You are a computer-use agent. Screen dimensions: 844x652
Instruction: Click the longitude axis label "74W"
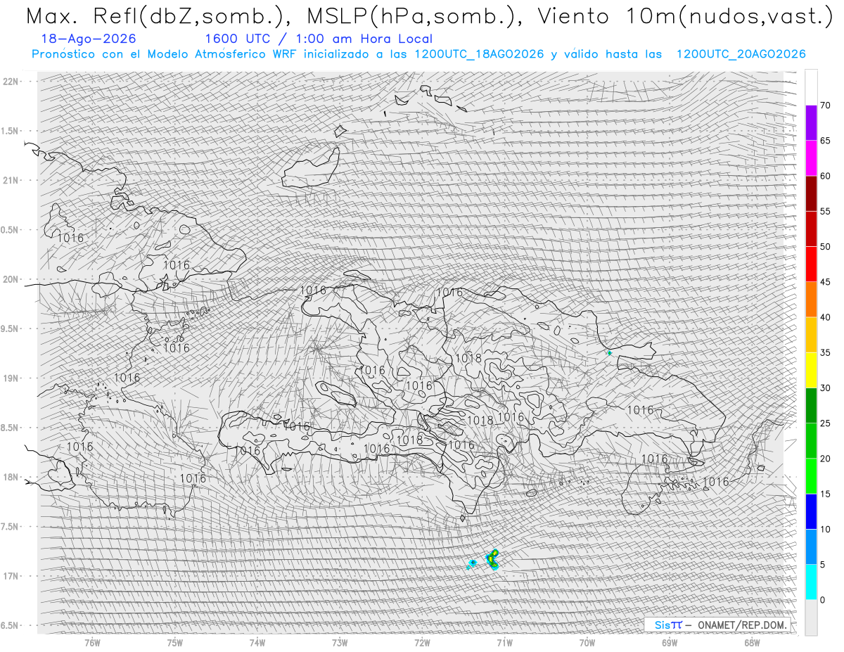pos(257,643)
